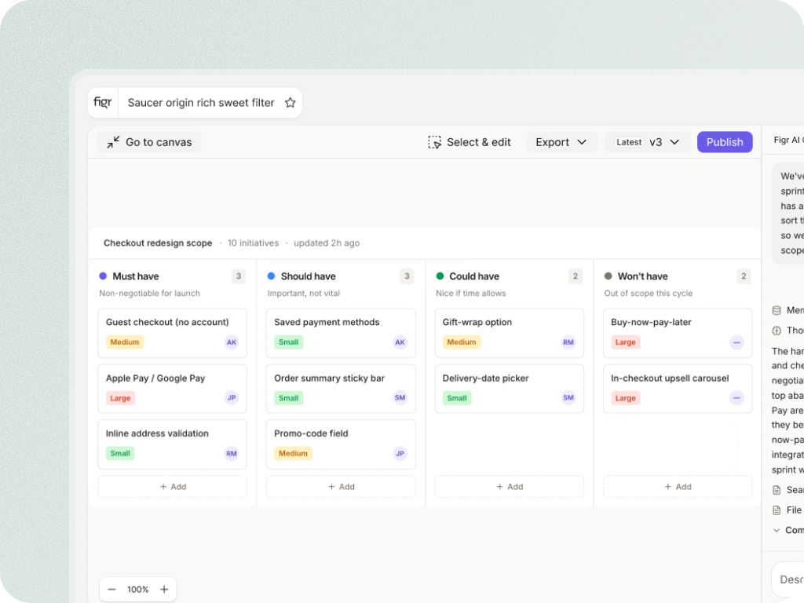
Task: Focus the chat description input field
Action: [788, 579]
